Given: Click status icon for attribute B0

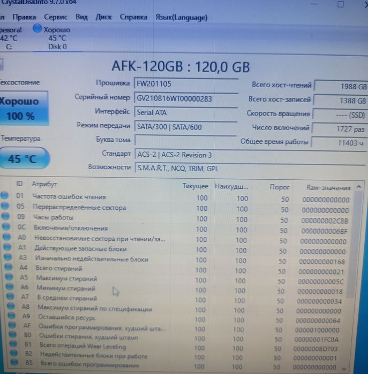Looking at the screenshot, I should (13, 334).
